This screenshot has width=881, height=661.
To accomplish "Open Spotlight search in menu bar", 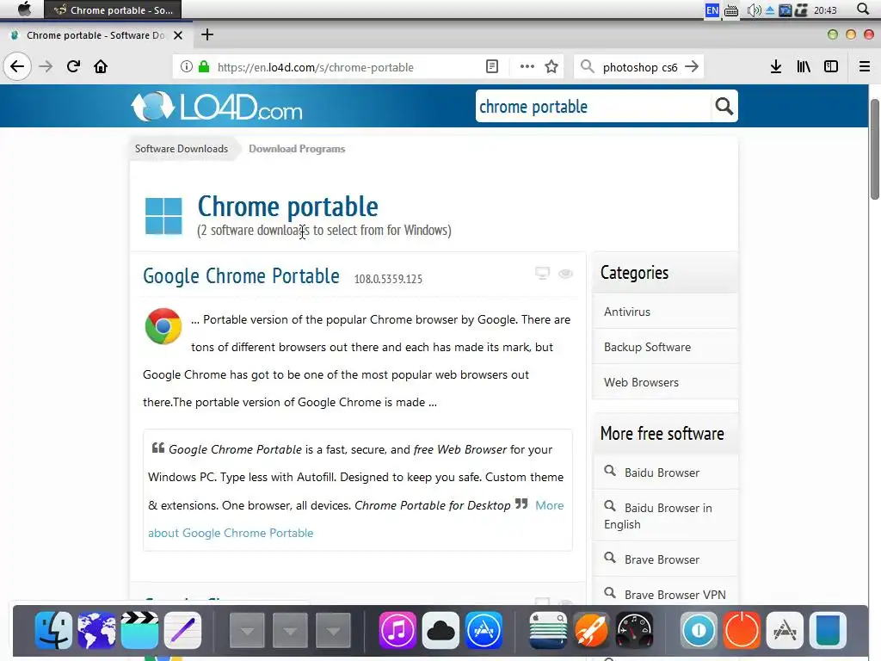I will coord(863,9).
